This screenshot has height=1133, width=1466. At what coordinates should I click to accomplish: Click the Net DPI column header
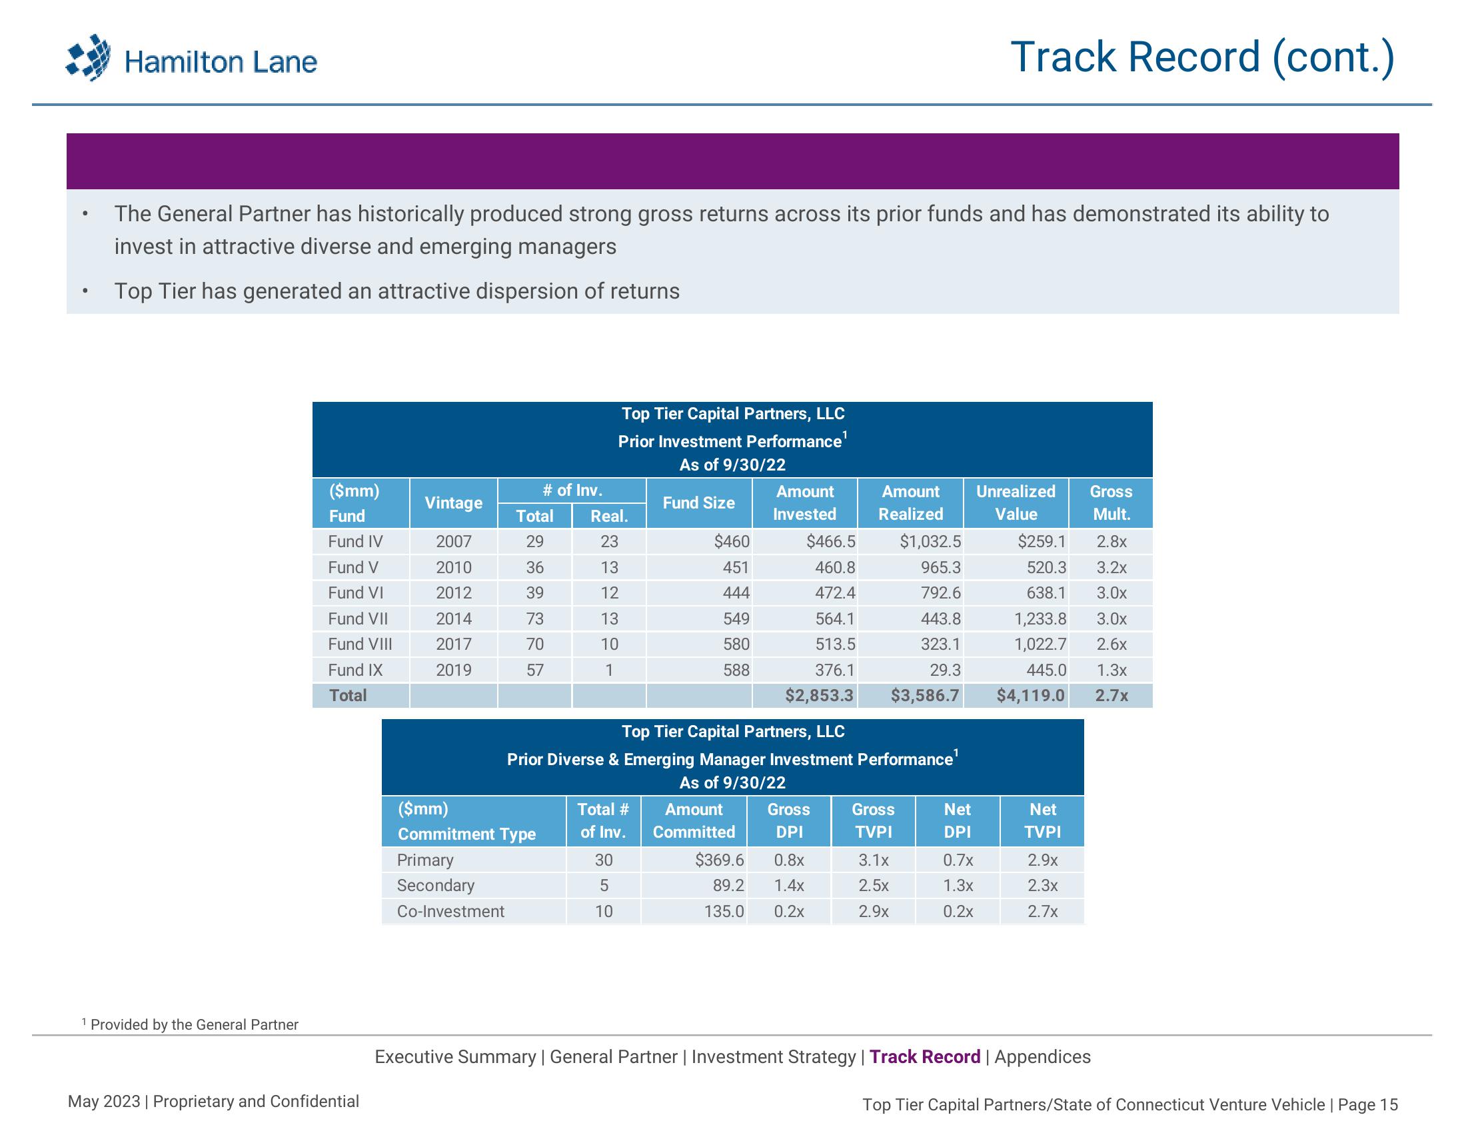pos(958,821)
